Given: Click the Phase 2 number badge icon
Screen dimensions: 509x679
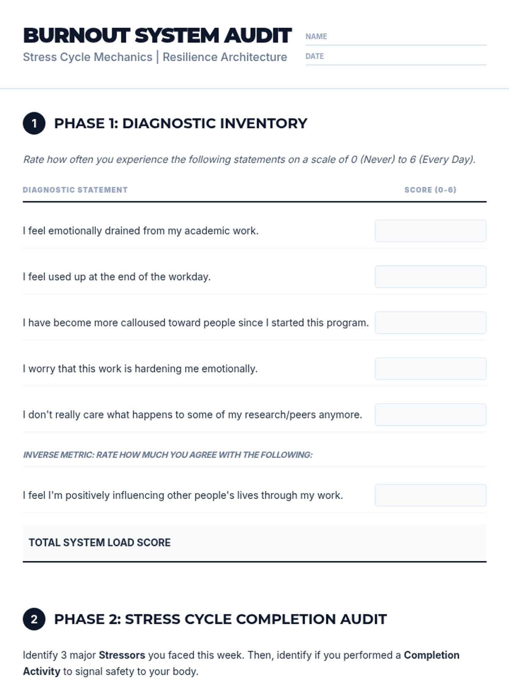Looking at the screenshot, I should [x=34, y=619].
